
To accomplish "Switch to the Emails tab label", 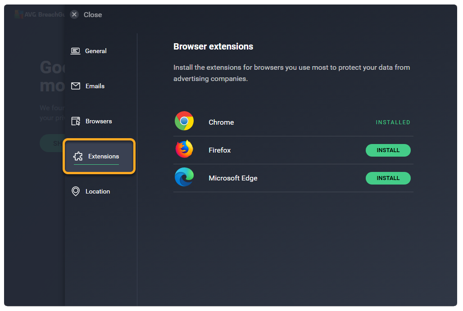I will coord(95,86).
